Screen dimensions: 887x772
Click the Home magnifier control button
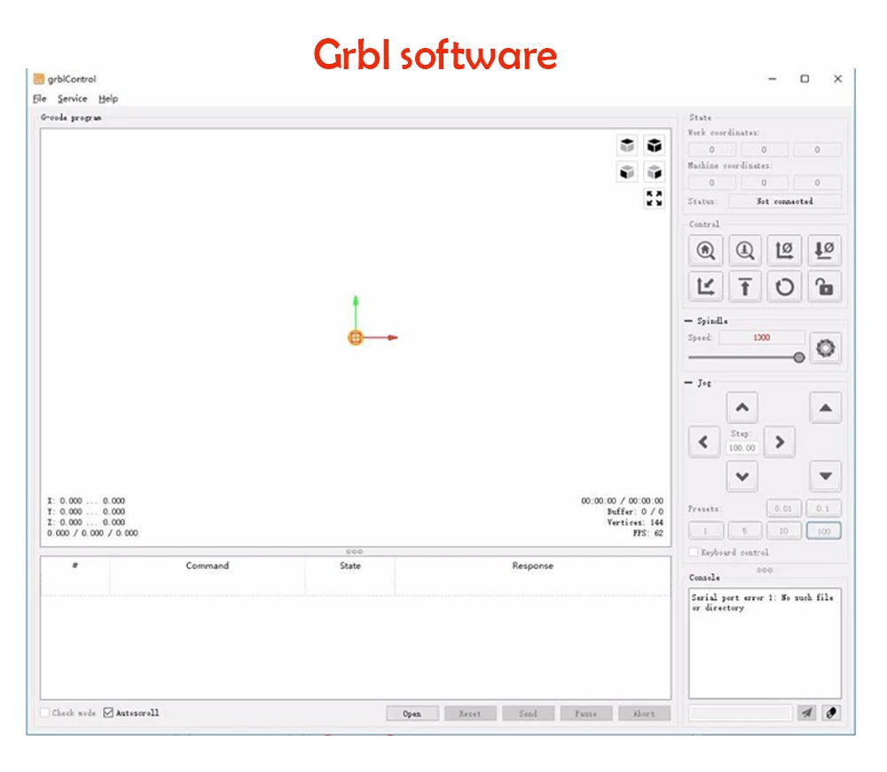tap(705, 250)
